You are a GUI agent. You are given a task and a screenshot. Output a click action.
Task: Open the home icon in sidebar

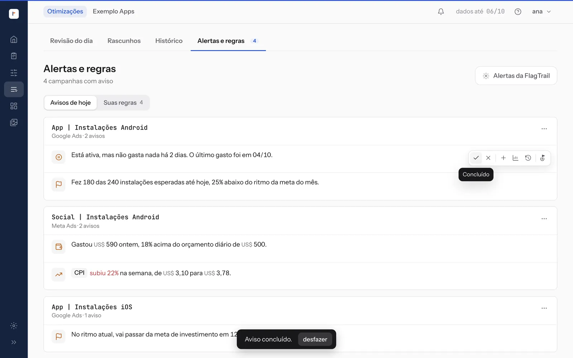tap(14, 39)
